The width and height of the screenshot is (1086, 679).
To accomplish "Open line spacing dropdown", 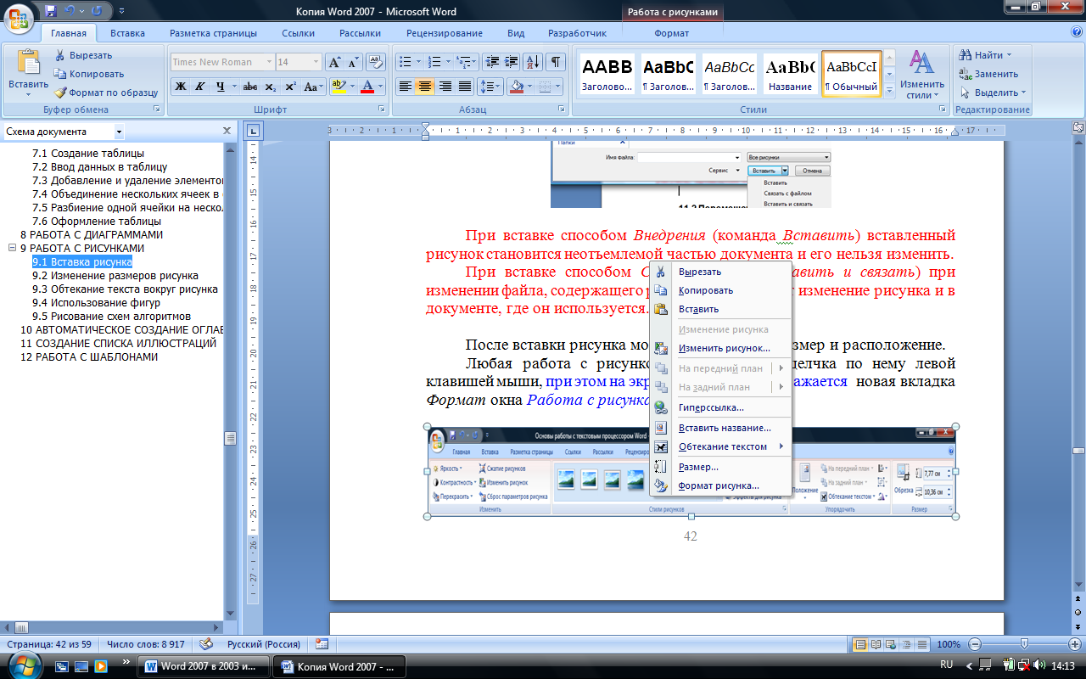I will [491, 87].
